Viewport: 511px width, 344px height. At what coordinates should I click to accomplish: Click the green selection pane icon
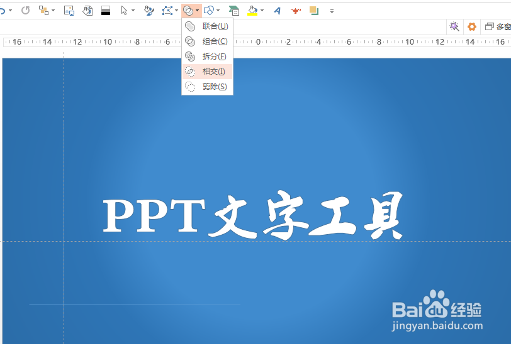[x=233, y=11]
